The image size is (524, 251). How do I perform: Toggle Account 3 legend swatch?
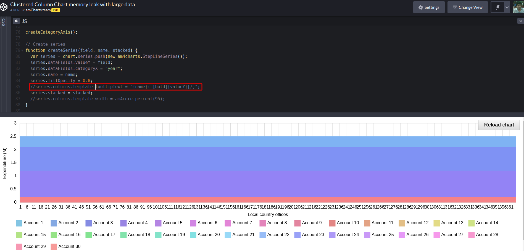pyautogui.click(x=89, y=223)
